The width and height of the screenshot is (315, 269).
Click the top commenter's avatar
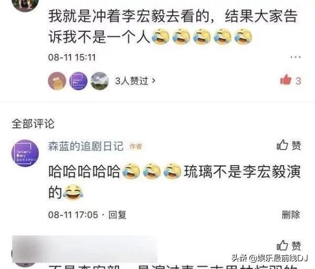click(25, 4)
